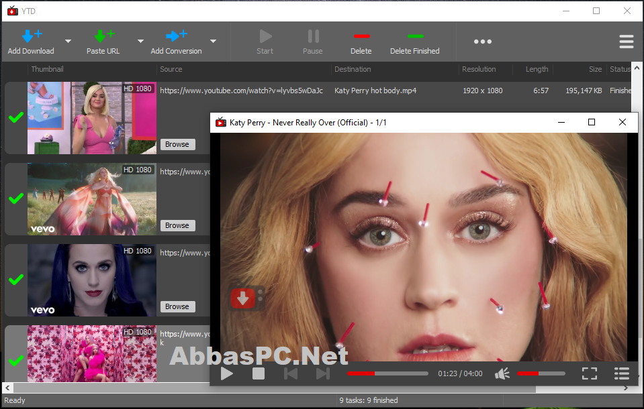Click the 1920 x 1080 resolution value

pos(483,91)
